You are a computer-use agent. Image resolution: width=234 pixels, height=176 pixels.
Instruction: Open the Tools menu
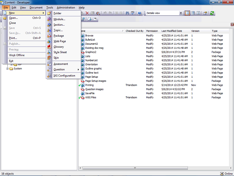point(50,7)
